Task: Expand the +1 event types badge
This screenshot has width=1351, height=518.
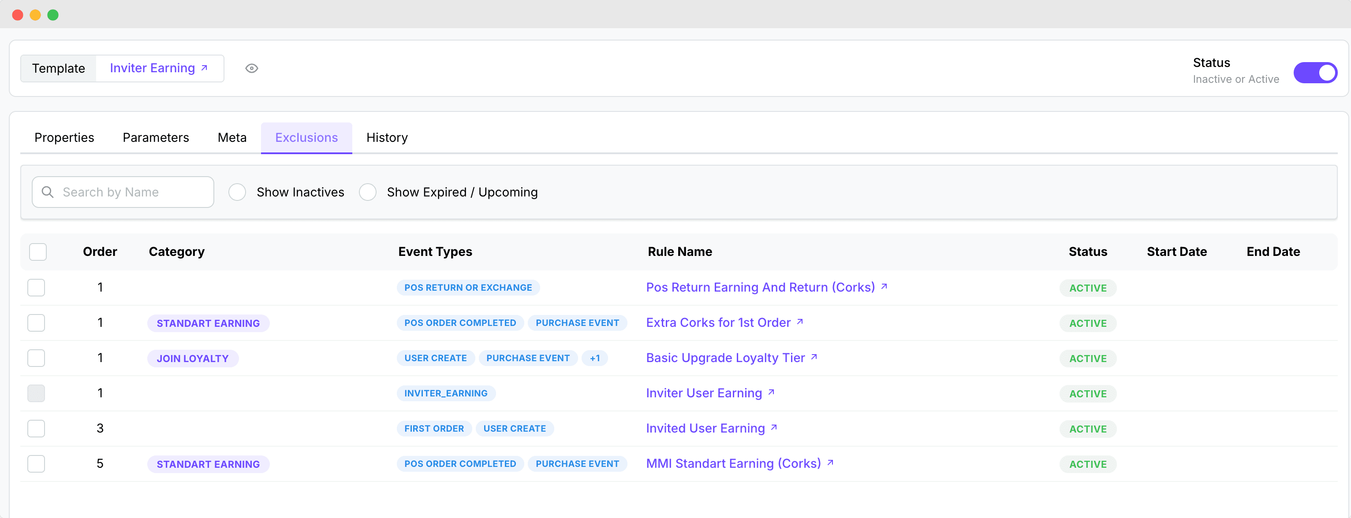Action: 594,358
